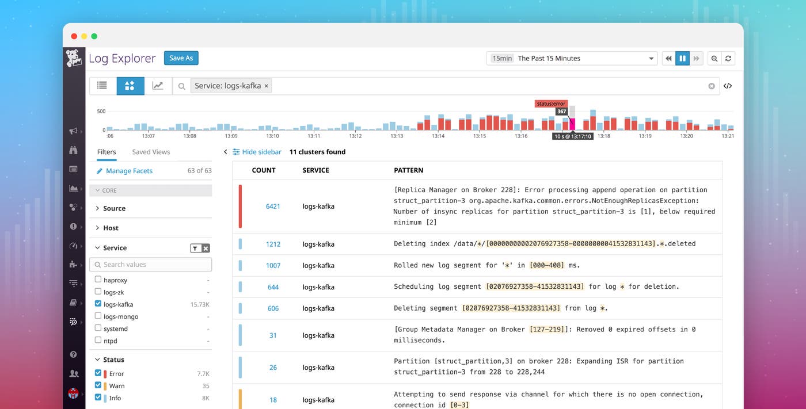Image resolution: width=806 pixels, height=409 pixels.
Task: Refresh the log data
Action: pyautogui.click(x=728, y=58)
